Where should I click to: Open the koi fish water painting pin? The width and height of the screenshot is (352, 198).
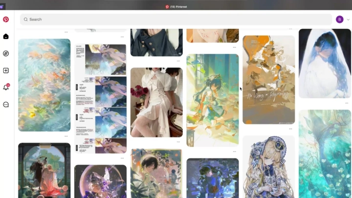44,85
